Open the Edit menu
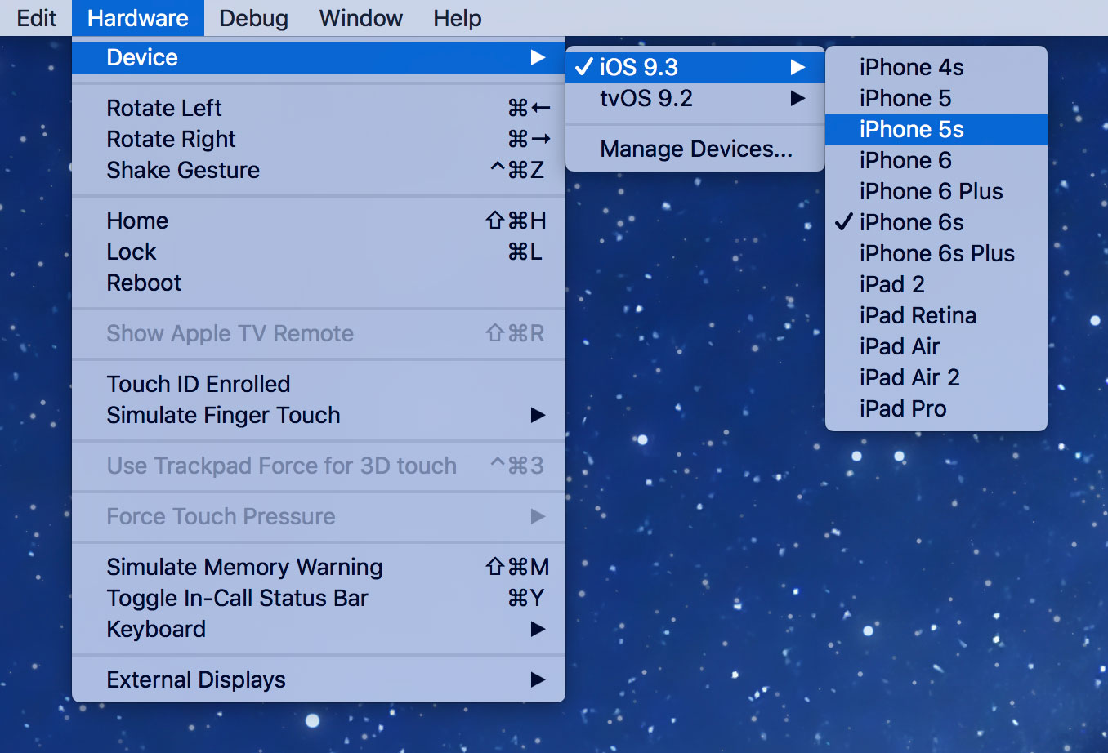 point(36,18)
